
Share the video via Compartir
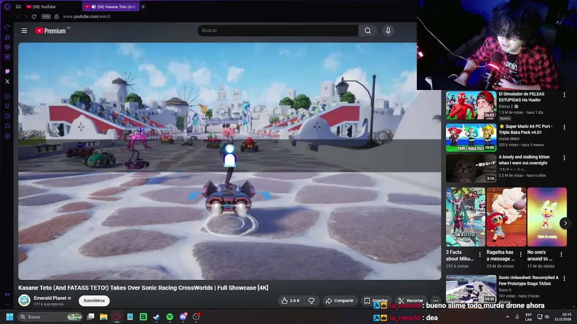(x=339, y=301)
